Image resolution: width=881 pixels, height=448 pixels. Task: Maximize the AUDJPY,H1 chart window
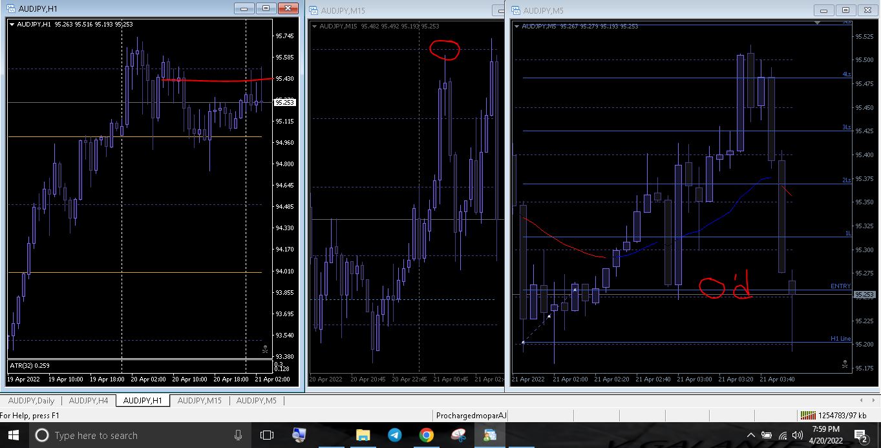[x=265, y=8]
